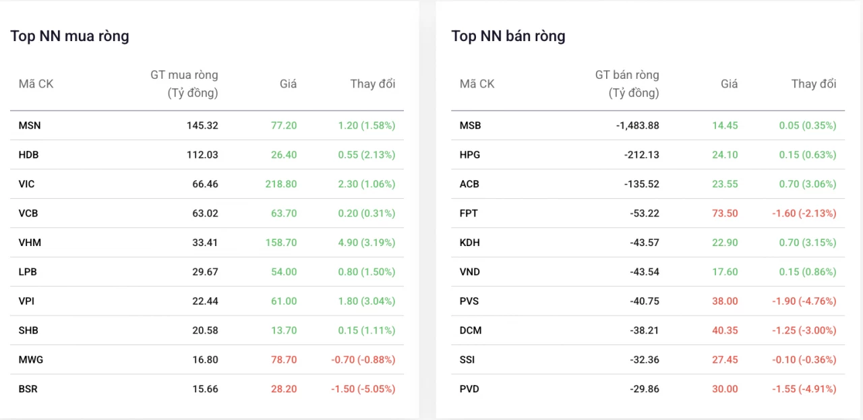Select the DCM stock code
The image size is (863, 420).
coord(471,331)
